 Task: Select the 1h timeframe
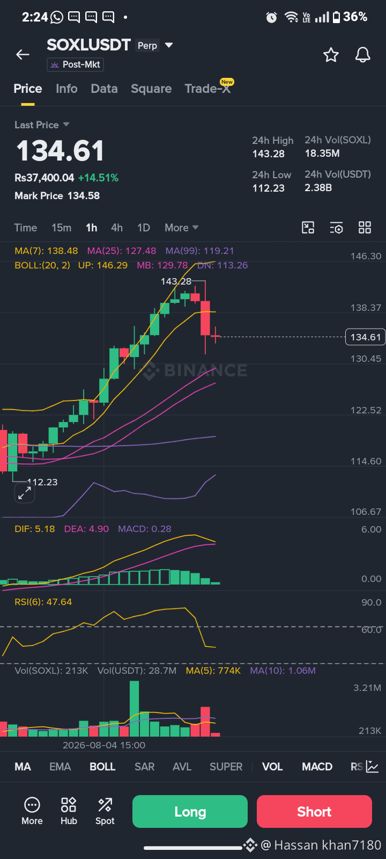(92, 228)
